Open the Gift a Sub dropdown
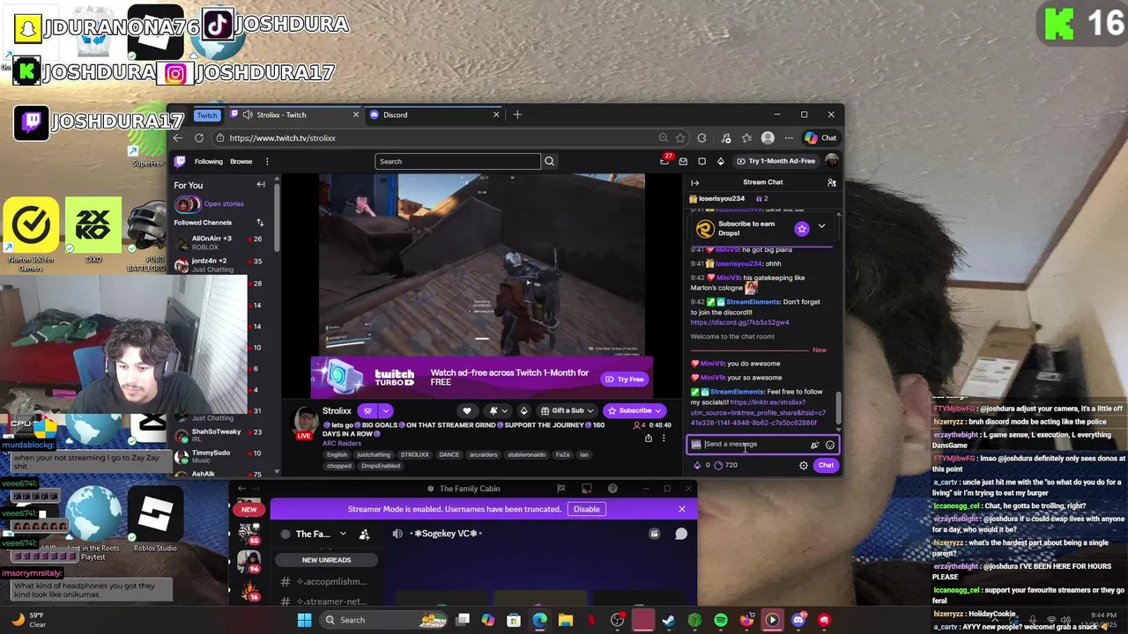 coord(567,410)
